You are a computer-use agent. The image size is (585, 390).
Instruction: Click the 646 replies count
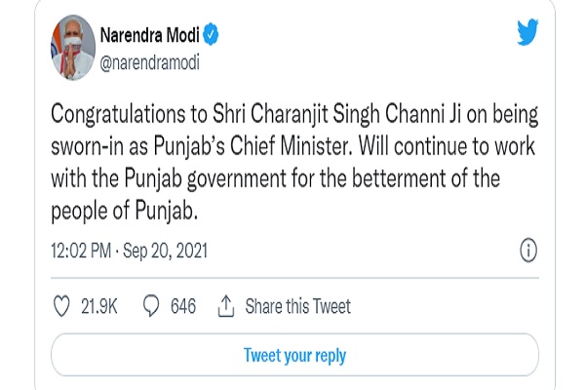[x=183, y=306]
